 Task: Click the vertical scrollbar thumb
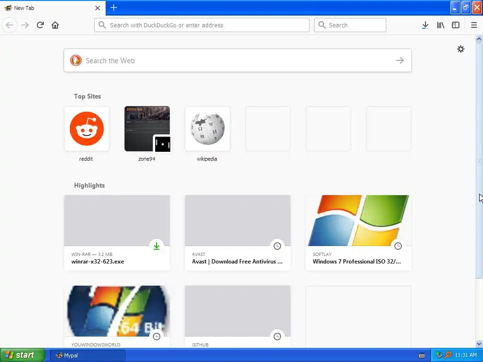pyautogui.click(x=479, y=160)
